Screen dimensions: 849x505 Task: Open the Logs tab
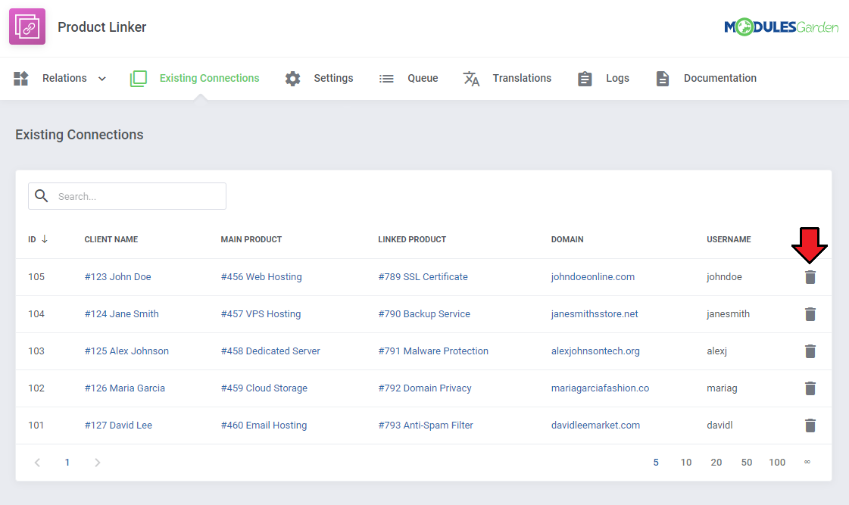point(617,78)
